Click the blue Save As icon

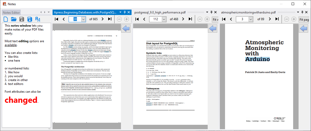point(30,19)
